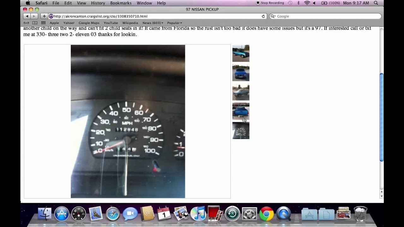Open the Window menu

pos(144,3)
